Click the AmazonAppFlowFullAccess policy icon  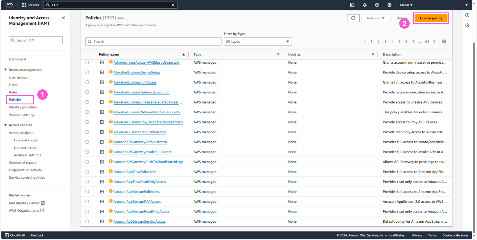point(110,171)
